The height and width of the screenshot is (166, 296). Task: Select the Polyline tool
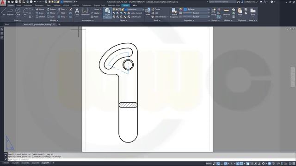(10, 12)
